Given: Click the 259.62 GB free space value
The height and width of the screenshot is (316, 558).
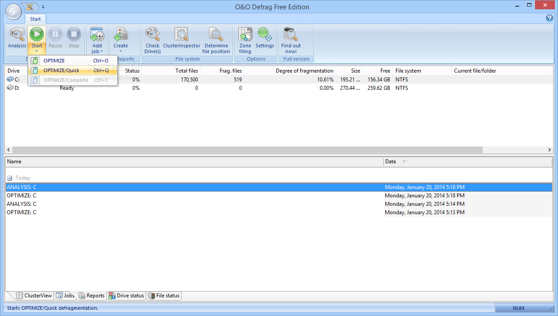Looking at the screenshot, I should (x=378, y=88).
